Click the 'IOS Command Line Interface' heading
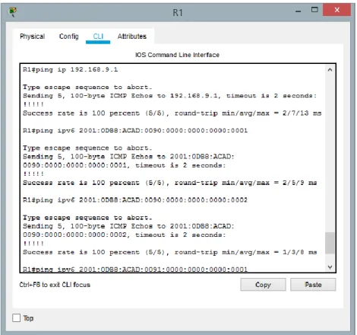 point(177,55)
